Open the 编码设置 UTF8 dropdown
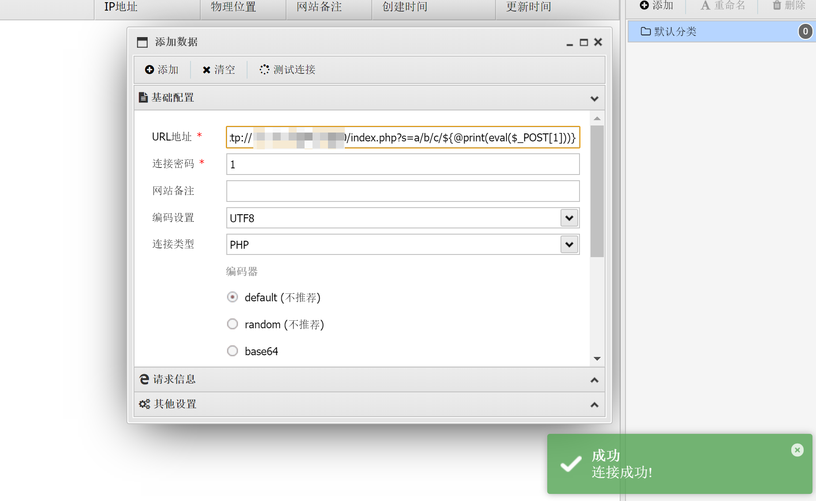The width and height of the screenshot is (816, 501). point(569,218)
